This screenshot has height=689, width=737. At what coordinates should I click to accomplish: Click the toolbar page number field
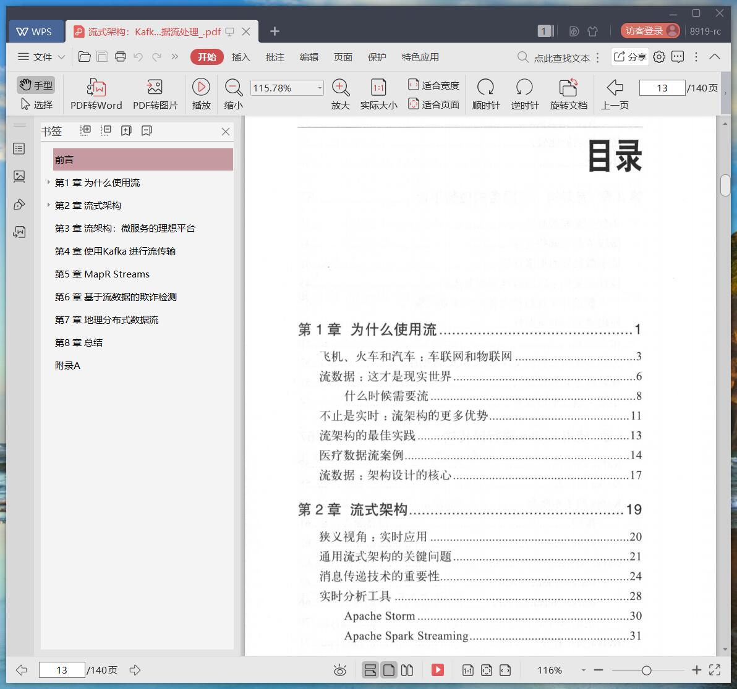click(662, 88)
